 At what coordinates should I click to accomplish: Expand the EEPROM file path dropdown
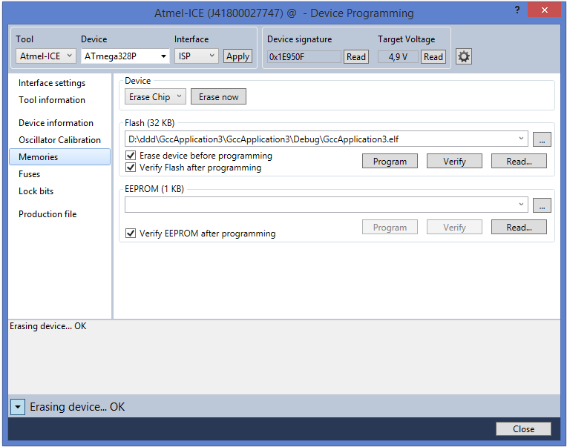(x=521, y=205)
